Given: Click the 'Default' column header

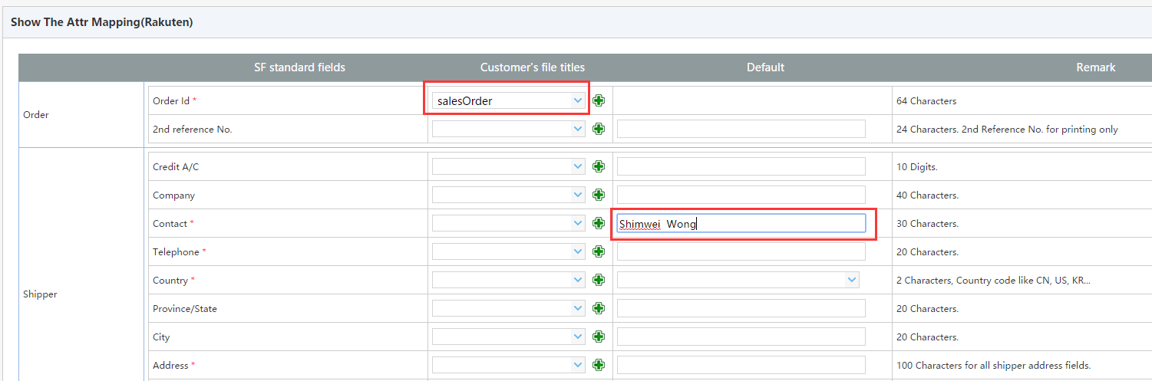Looking at the screenshot, I should (765, 67).
